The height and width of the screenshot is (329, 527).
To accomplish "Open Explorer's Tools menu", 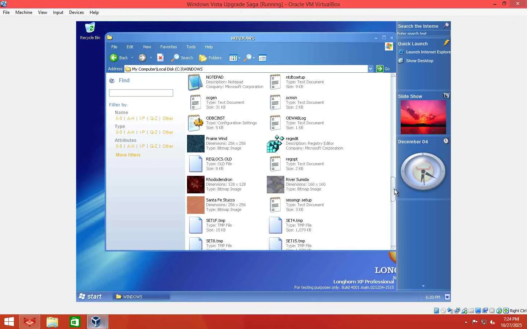I will point(191,47).
